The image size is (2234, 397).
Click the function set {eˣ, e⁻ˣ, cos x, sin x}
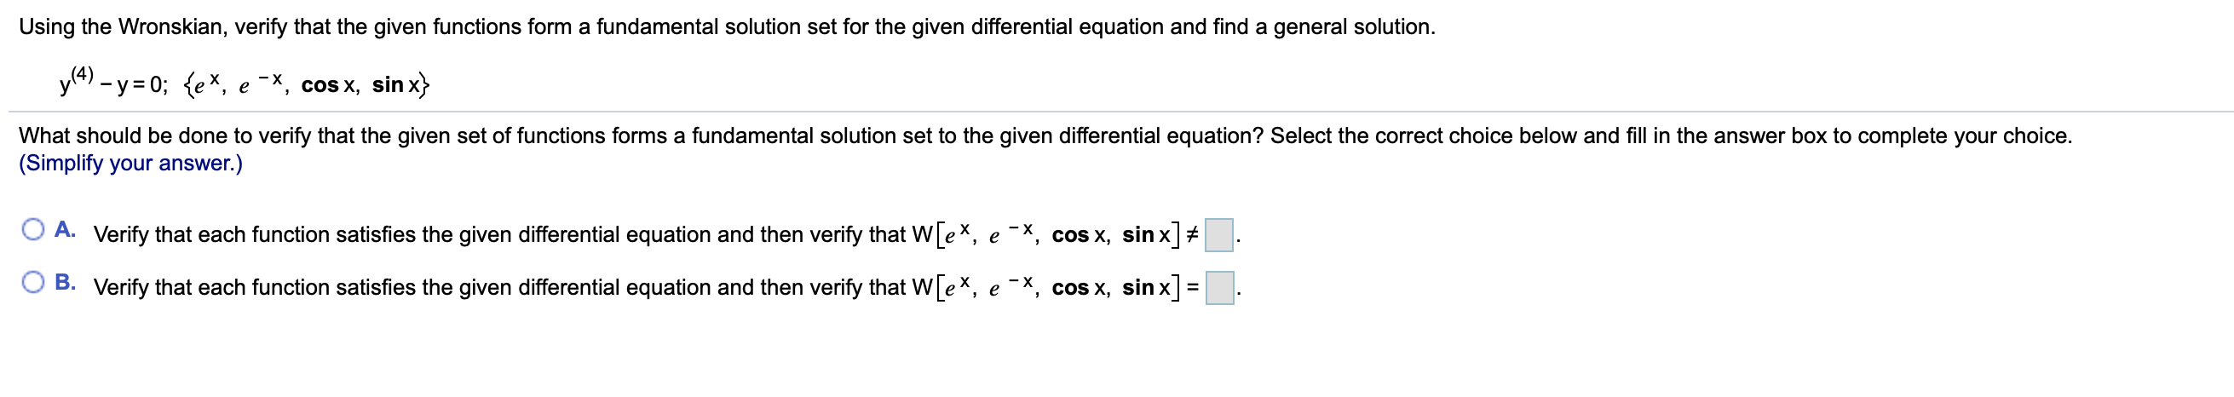pos(307,85)
